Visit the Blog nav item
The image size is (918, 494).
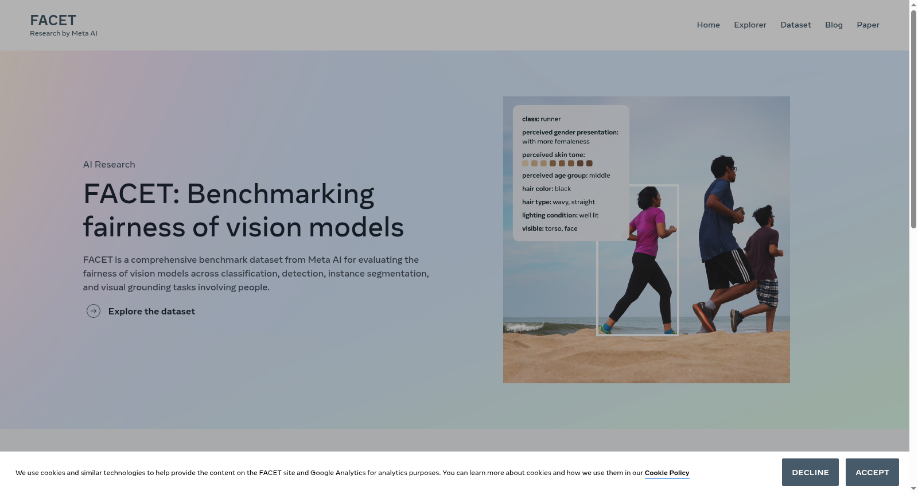point(834,25)
